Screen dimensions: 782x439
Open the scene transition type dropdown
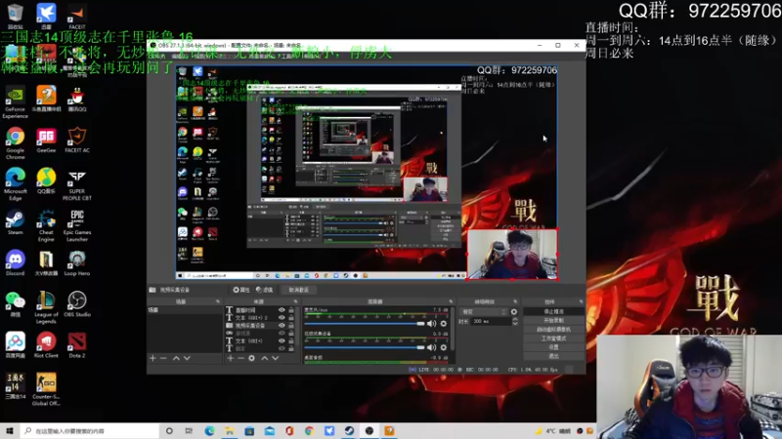484,312
